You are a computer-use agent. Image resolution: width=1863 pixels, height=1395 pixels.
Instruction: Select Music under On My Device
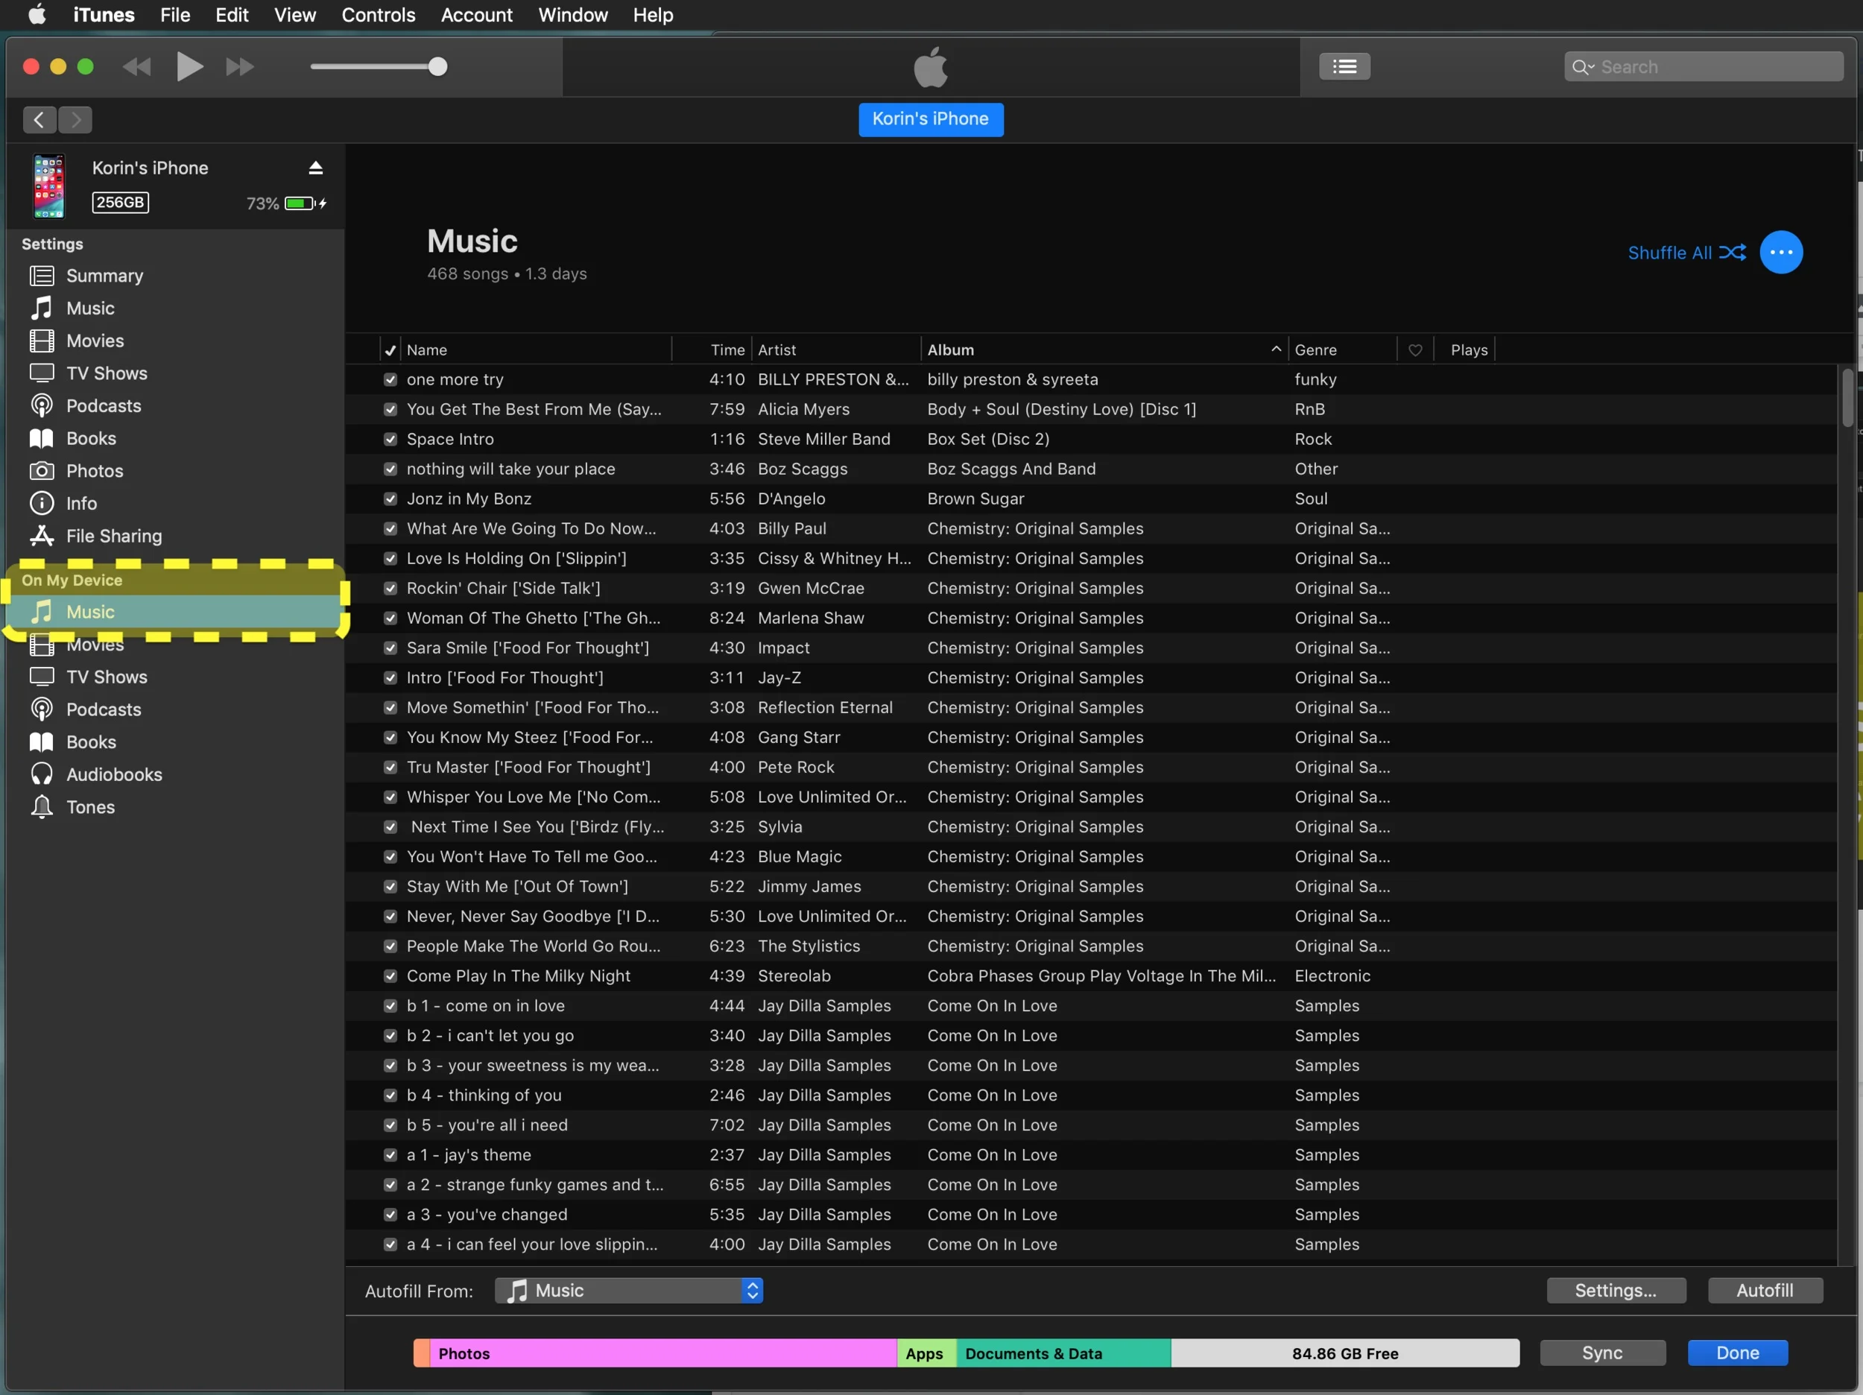click(x=89, y=612)
